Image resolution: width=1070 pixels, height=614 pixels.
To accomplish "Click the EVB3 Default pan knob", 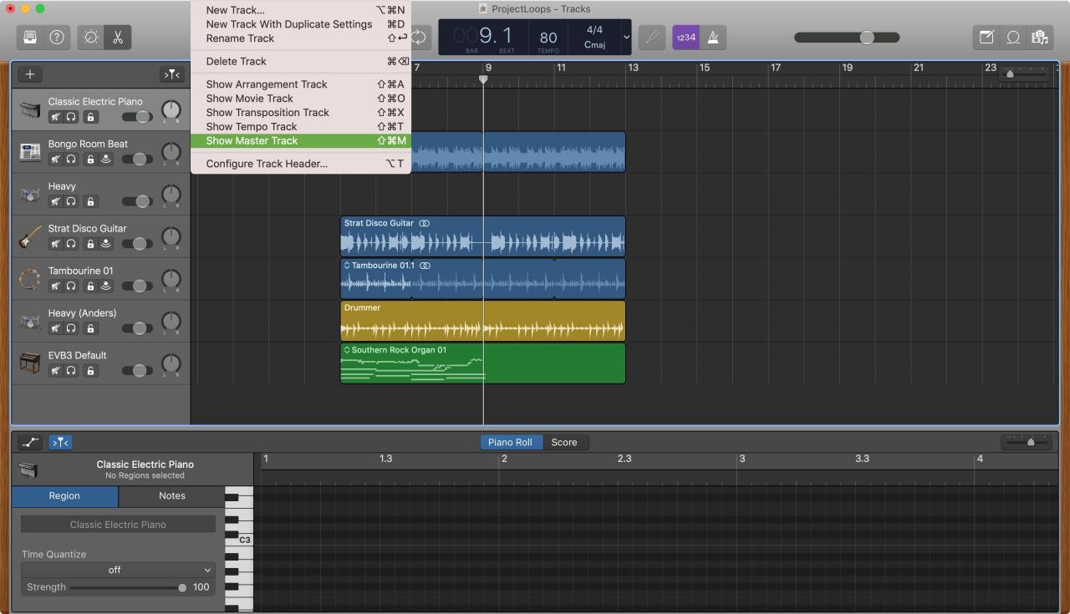I will pos(171,363).
